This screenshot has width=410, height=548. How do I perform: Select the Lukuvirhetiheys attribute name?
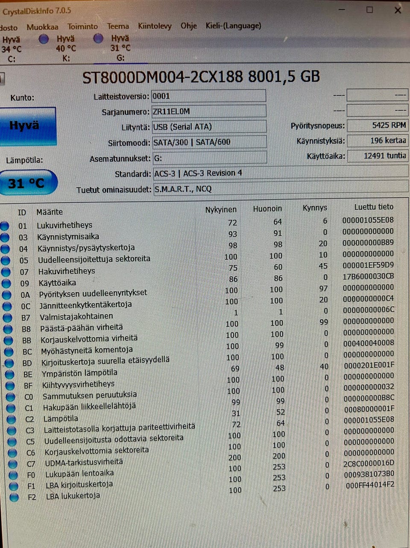point(64,225)
